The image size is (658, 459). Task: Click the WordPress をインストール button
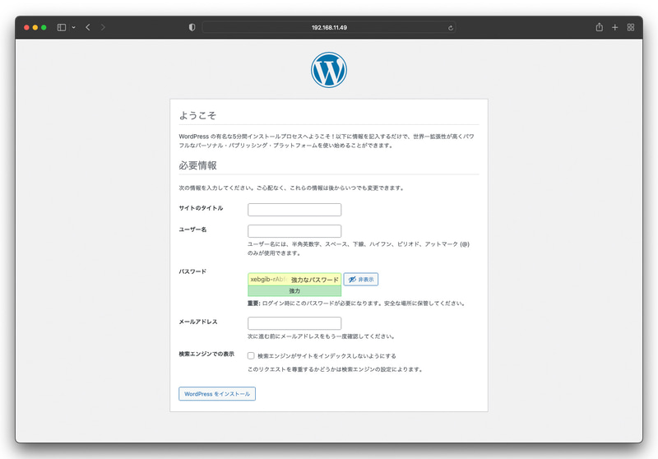[x=217, y=393]
